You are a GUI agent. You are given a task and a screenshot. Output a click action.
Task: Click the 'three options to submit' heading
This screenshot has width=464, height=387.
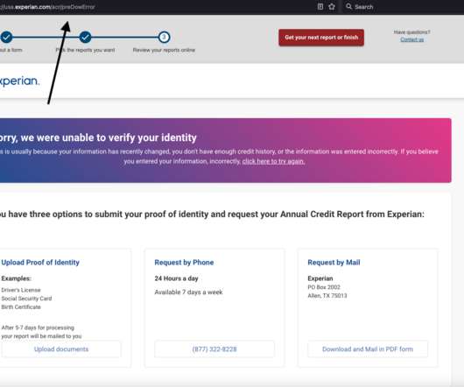[212, 214]
